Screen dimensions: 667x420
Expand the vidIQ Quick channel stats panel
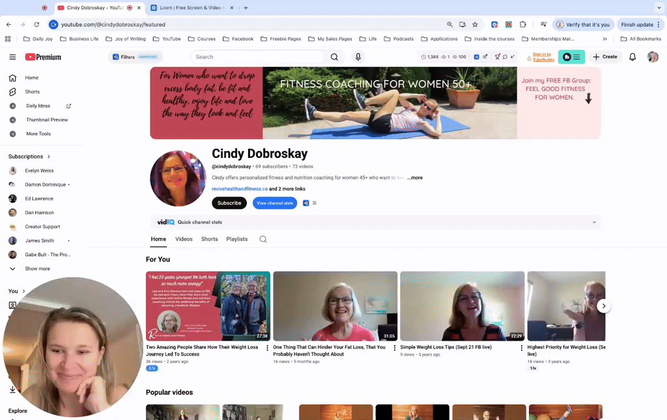pos(594,222)
